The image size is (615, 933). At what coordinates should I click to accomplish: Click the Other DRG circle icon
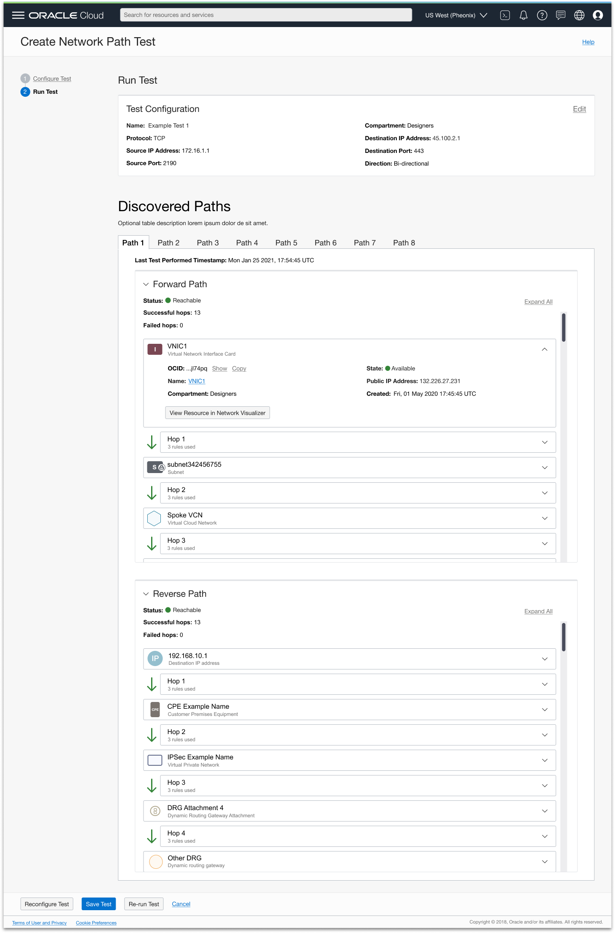coord(156,861)
